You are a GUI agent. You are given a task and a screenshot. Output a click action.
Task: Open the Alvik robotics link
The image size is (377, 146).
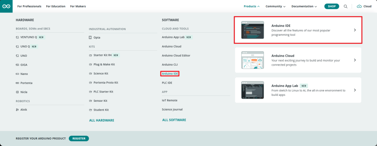pyautogui.click(x=24, y=109)
